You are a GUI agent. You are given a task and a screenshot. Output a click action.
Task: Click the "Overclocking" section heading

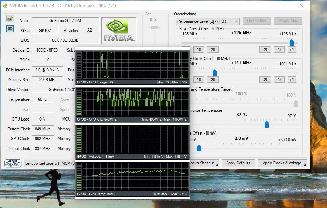(x=185, y=14)
